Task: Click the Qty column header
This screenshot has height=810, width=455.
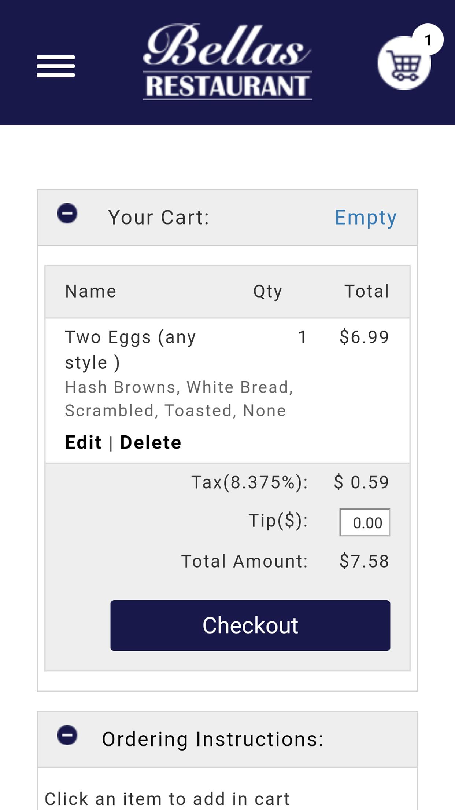Action: 268,292
